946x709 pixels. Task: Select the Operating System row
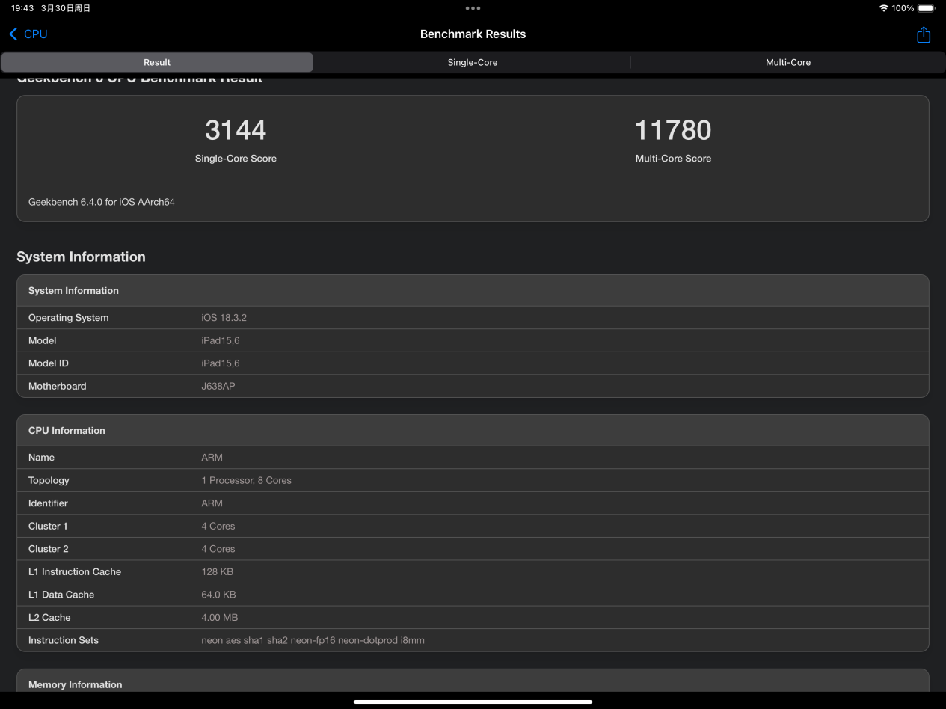click(473, 318)
